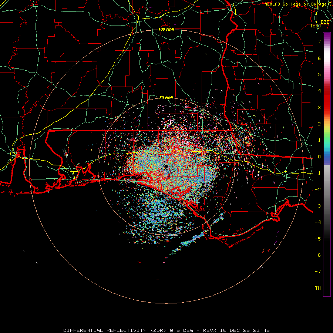Click the '-3' tick label on color scale

pyautogui.click(x=318, y=206)
